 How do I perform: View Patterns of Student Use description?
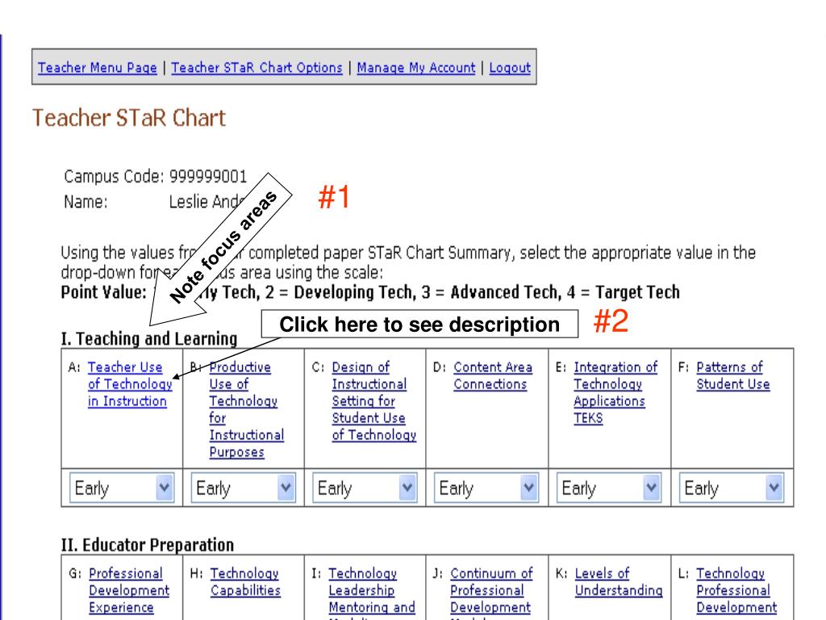coord(732,375)
